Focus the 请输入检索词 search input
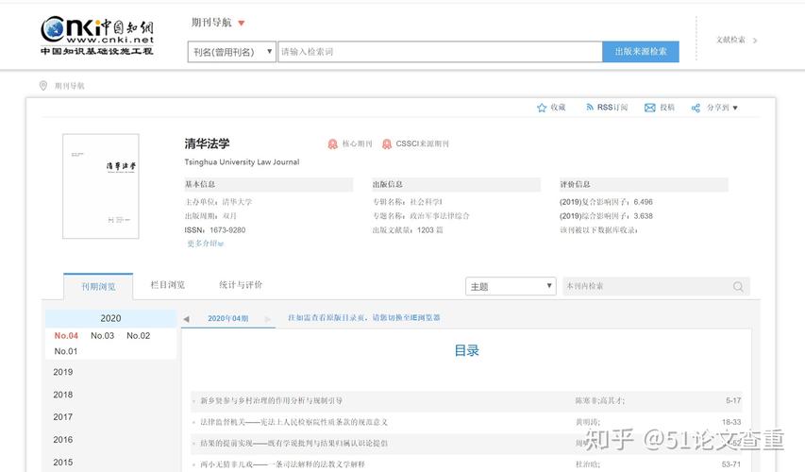The width and height of the screenshot is (805, 472). [440, 52]
